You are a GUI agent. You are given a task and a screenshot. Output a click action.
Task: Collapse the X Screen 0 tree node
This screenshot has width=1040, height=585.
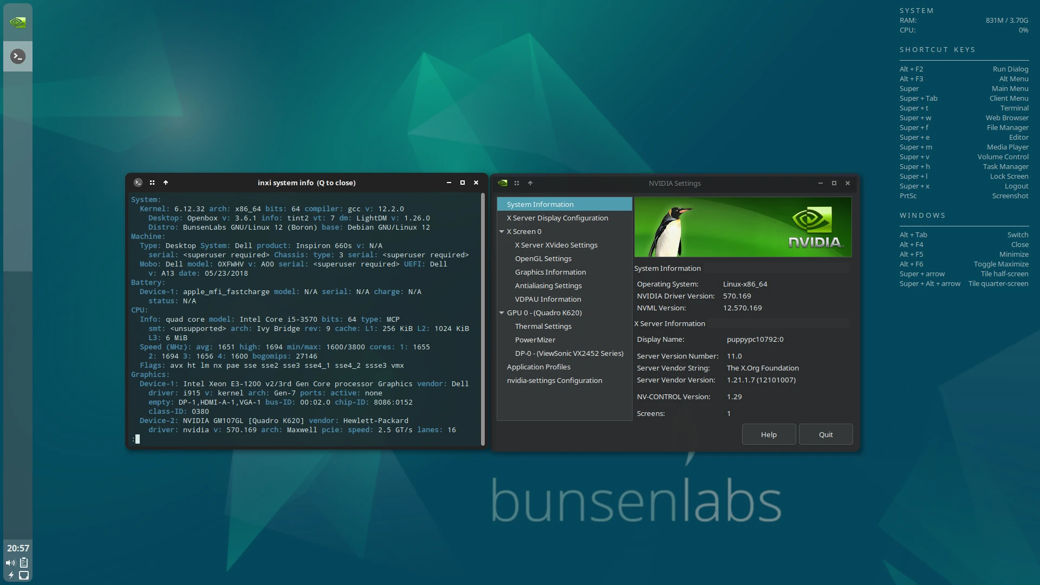[x=502, y=231]
